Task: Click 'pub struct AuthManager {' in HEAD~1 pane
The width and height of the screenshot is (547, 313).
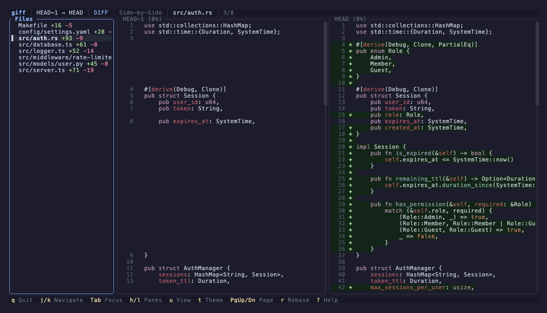Action: pos(187,268)
